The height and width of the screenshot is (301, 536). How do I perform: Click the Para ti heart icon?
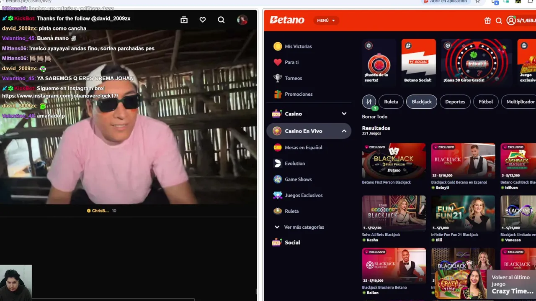(x=278, y=62)
